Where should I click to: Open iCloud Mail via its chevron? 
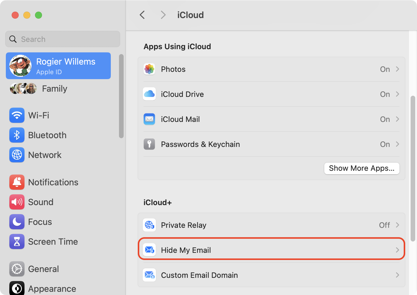pyautogui.click(x=397, y=119)
